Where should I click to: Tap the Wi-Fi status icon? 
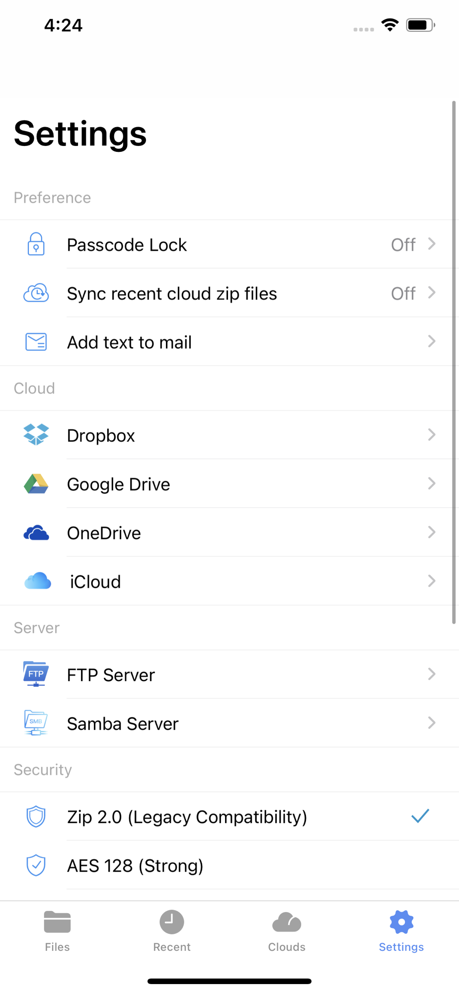click(x=390, y=25)
